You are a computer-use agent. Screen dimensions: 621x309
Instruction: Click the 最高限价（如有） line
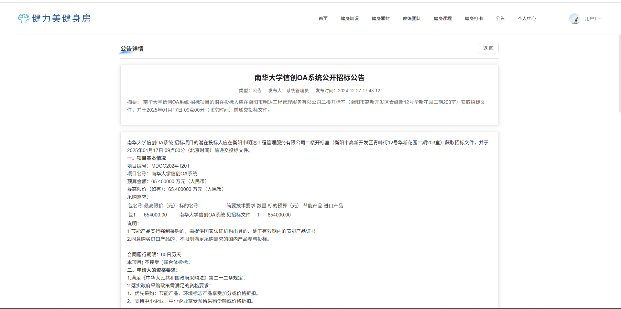tap(176, 189)
